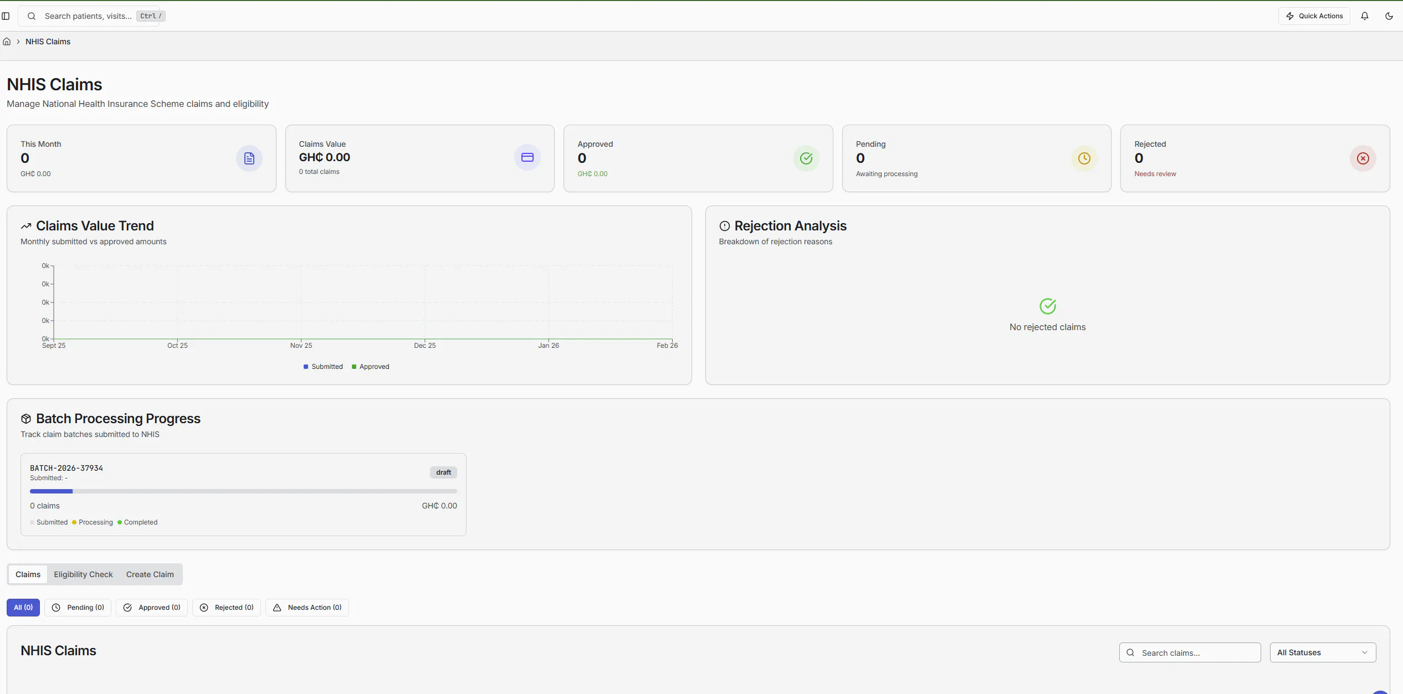Open notifications bell icon
Screen dimensions: 1403x694
tap(1365, 16)
